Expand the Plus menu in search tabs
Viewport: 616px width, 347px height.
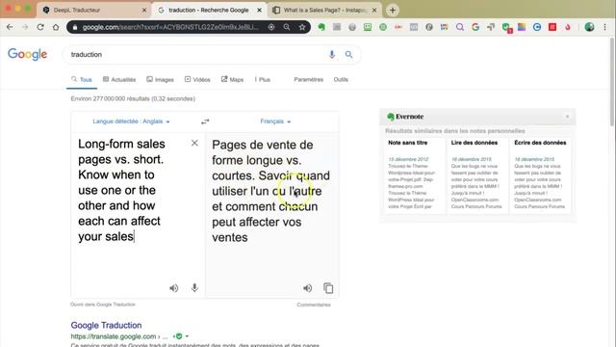pyautogui.click(x=263, y=79)
